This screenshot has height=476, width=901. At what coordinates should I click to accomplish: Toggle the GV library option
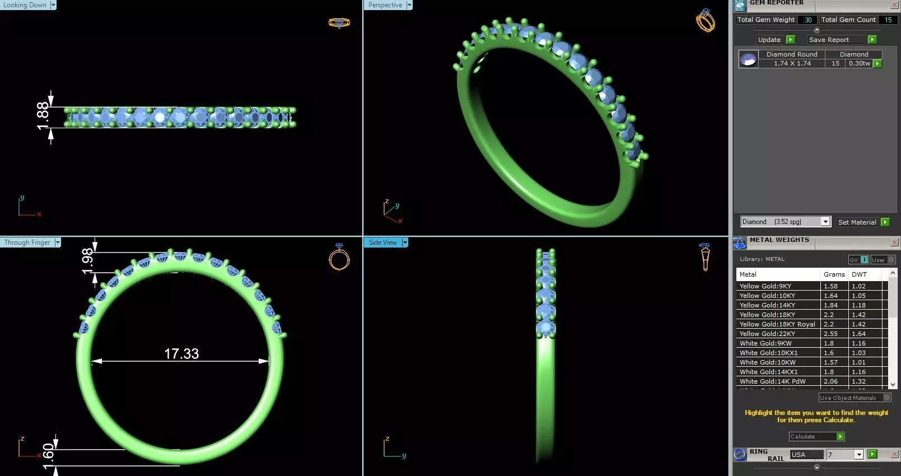pyautogui.click(x=858, y=260)
